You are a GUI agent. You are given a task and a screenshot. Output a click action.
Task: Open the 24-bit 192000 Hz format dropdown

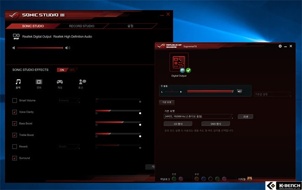199,116
